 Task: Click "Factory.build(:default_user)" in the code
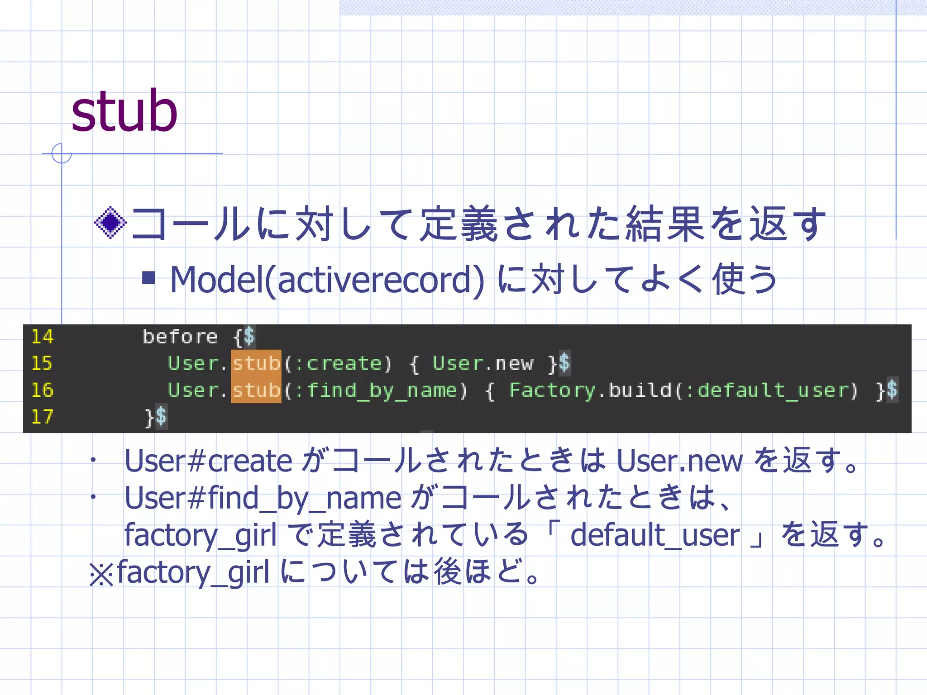683,390
